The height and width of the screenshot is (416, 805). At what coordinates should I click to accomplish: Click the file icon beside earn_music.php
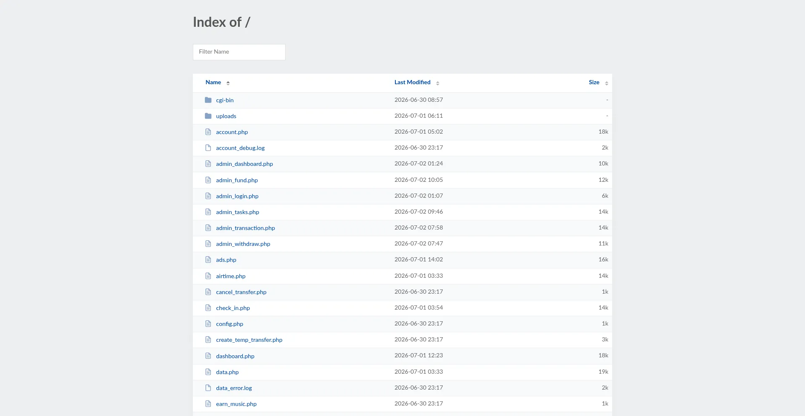point(208,404)
